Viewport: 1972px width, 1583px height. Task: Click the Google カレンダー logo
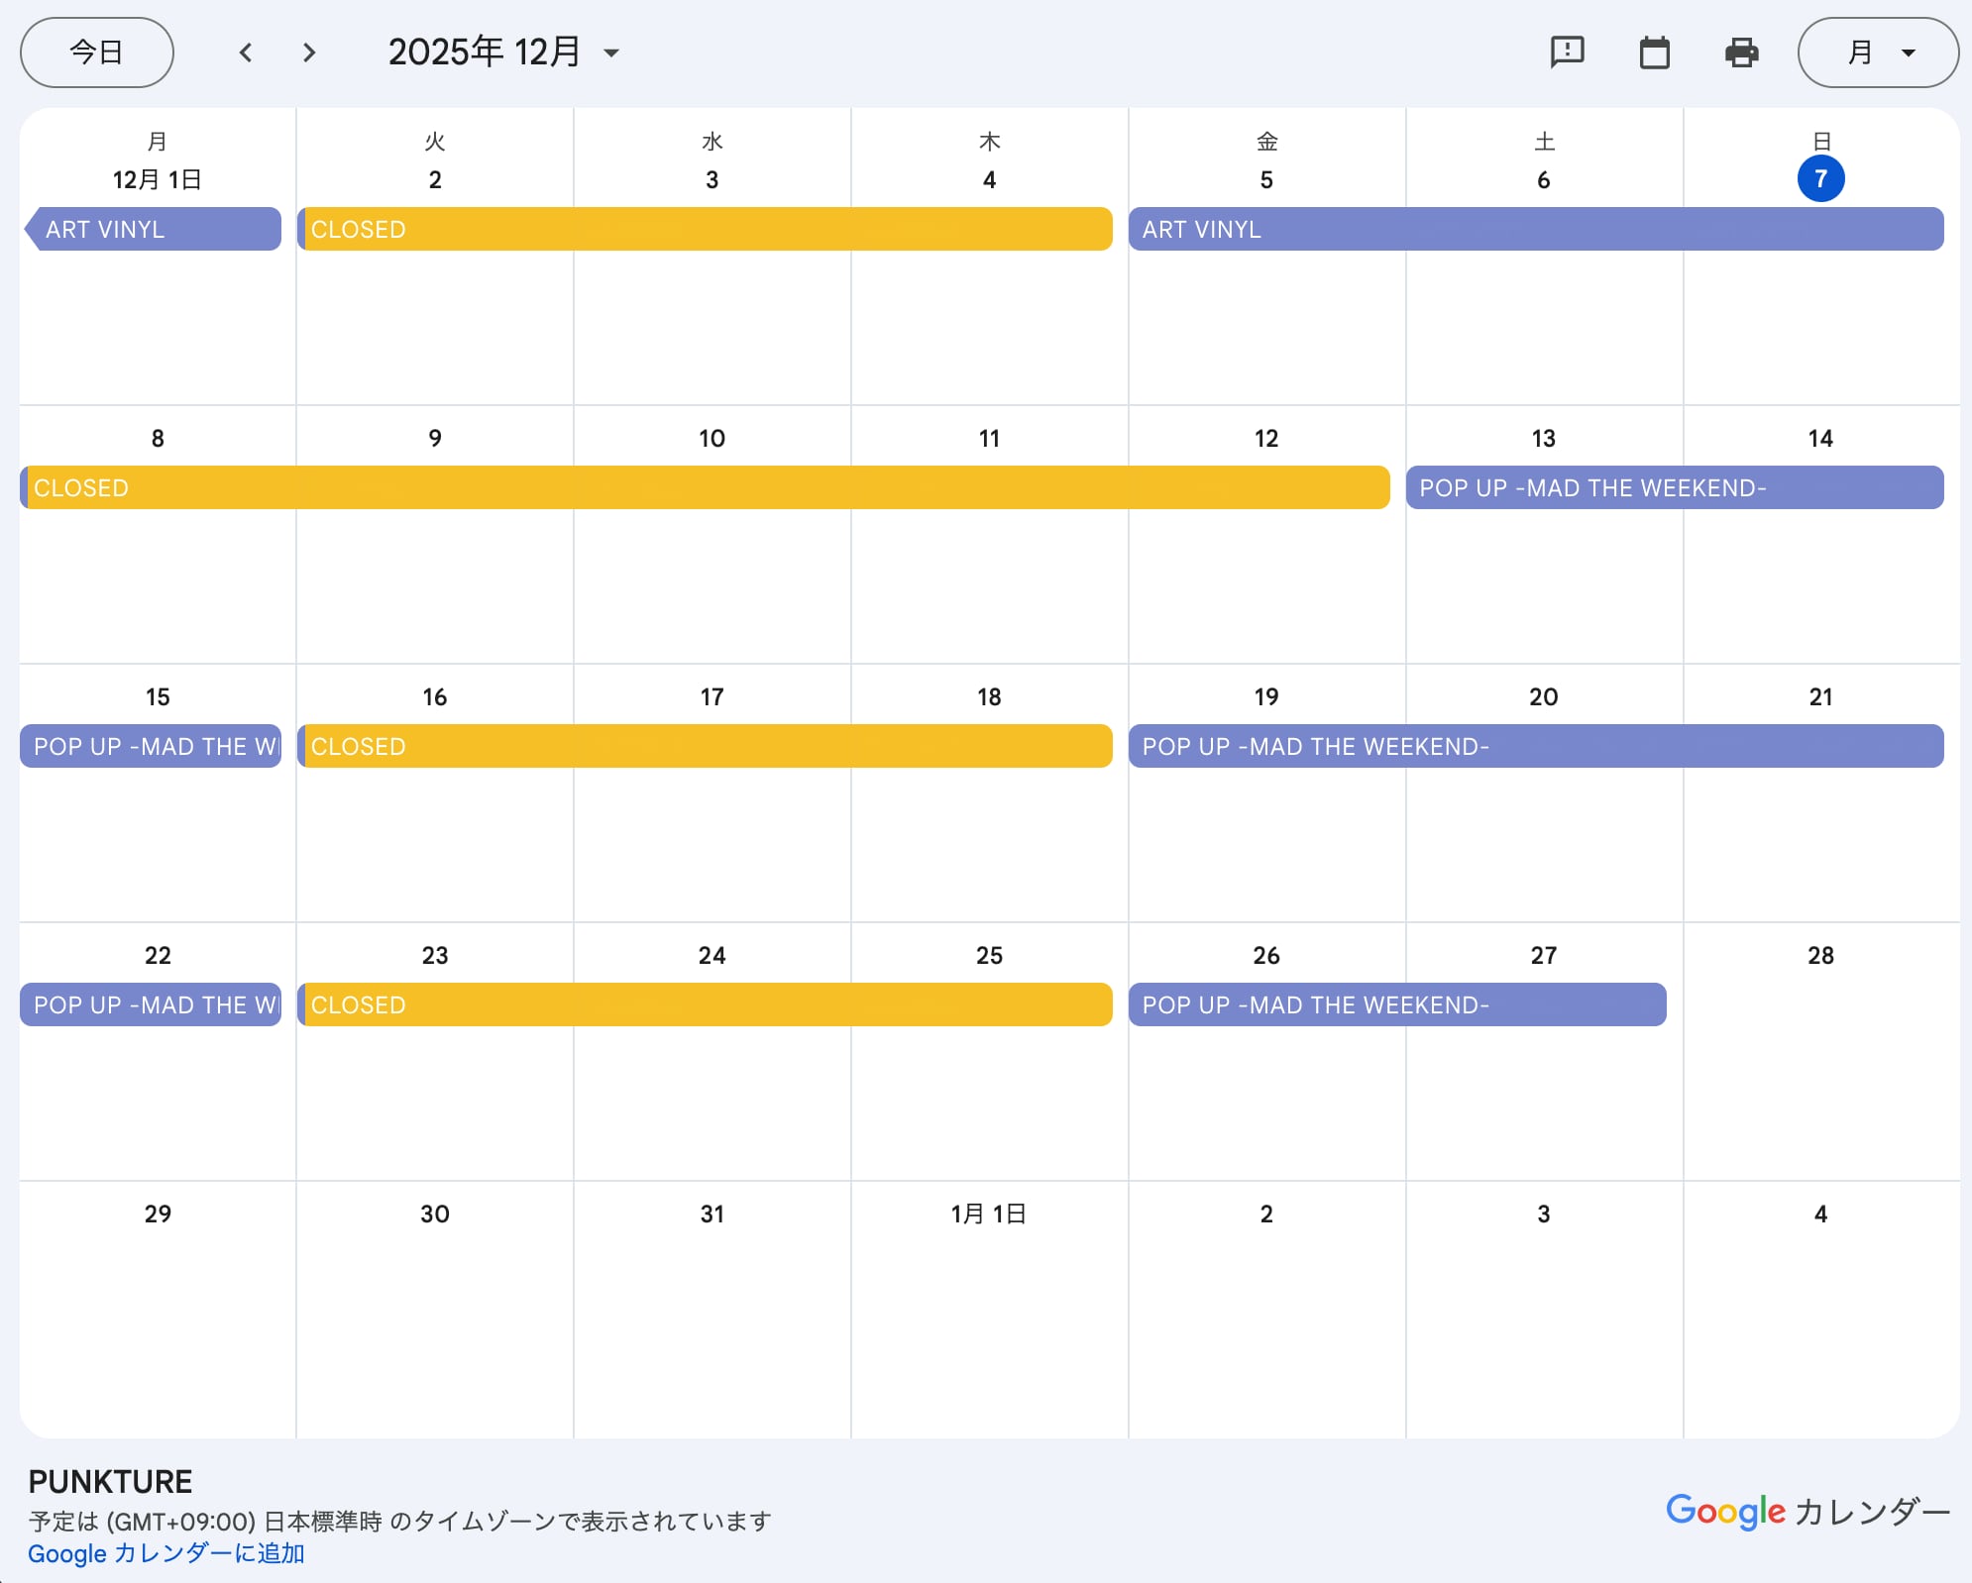(x=1807, y=1512)
